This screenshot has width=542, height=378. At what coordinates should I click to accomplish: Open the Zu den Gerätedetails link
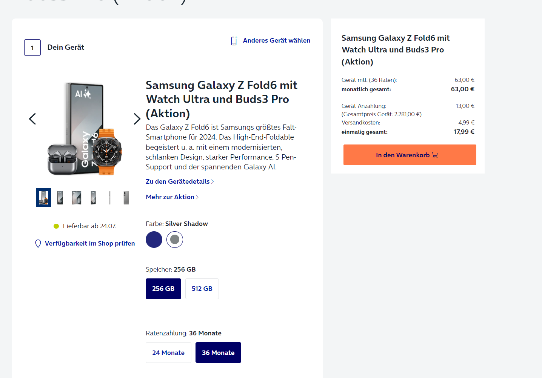(178, 181)
